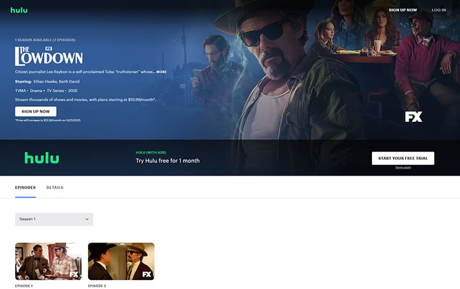460x289 pixels.
Task: Click the EPISODE 2 label
Action: [x=97, y=286]
